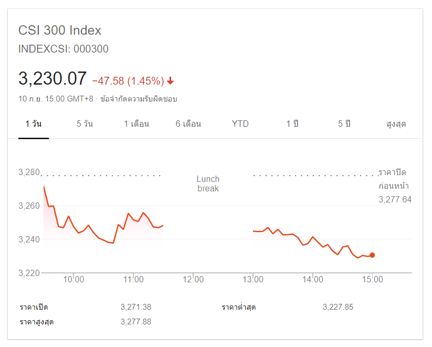Click the Lunch break chart label
The image size is (432, 347).
(208, 183)
